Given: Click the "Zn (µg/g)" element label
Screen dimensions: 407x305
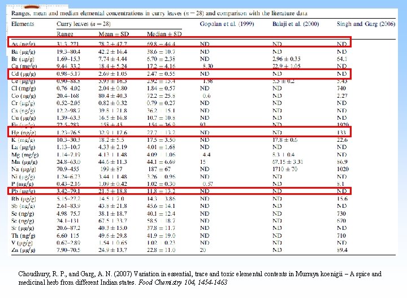Looking at the screenshot, I should pyautogui.click(x=23, y=250).
